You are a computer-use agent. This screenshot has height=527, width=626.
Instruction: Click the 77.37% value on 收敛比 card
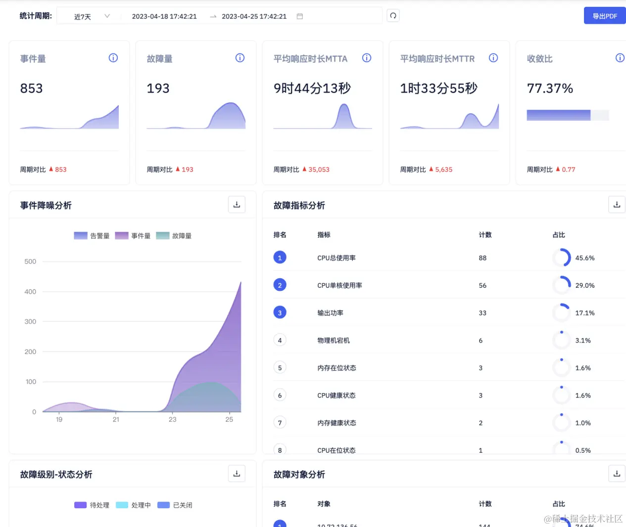coord(550,88)
